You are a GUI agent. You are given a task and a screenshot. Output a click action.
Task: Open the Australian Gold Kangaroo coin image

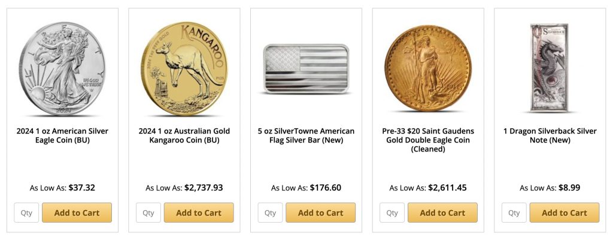(x=184, y=68)
